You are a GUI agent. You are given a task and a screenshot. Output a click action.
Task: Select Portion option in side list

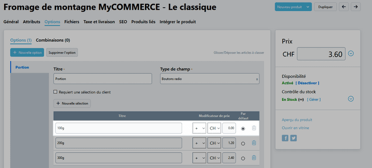click(x=30, y=67)
